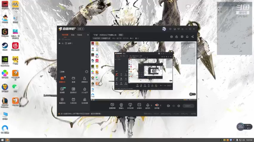Image resolution: width=254 pixels, height=142 pixels.
Task: Open QQ penguin desktop shortcut
Action: (x=5, y=19)
